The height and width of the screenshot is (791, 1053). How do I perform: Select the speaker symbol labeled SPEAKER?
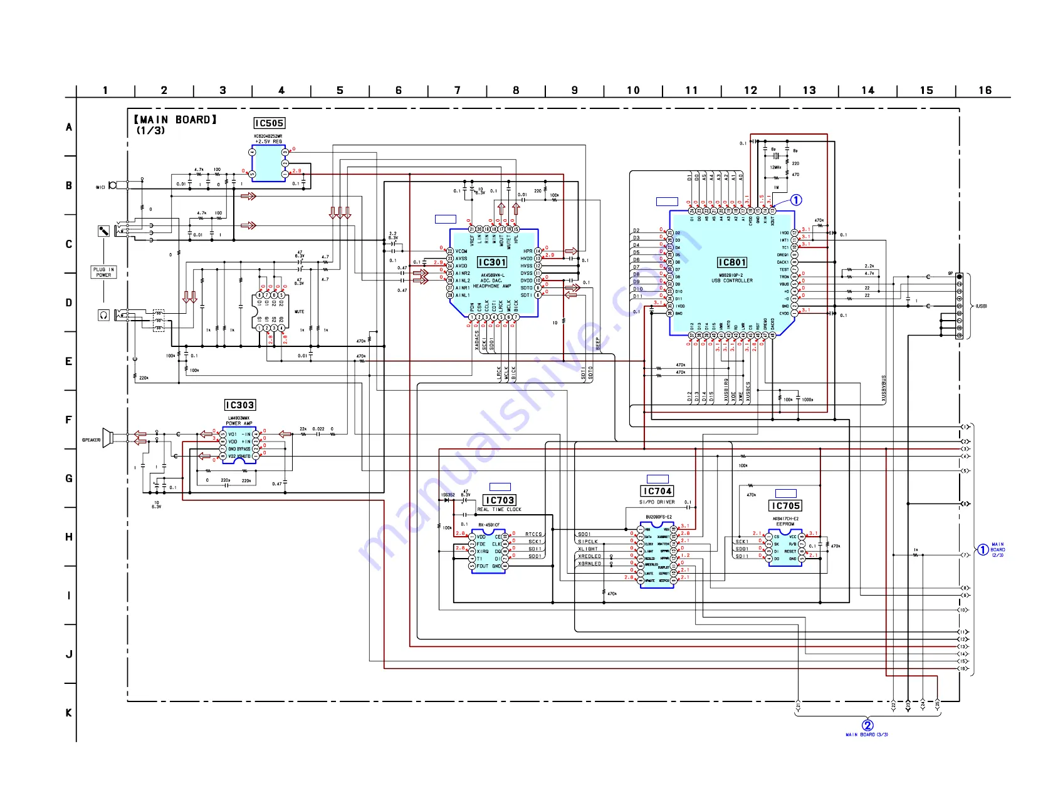point(108,438)
